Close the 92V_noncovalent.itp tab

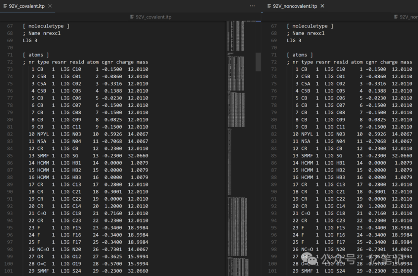[322, 6]
